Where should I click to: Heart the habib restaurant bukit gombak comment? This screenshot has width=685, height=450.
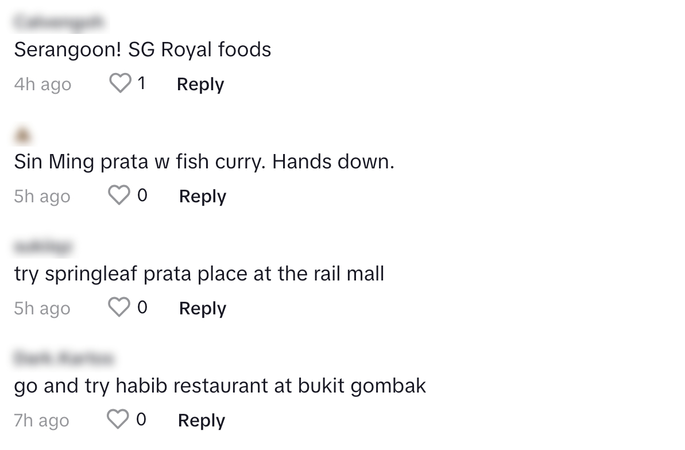tap(118, 420)
